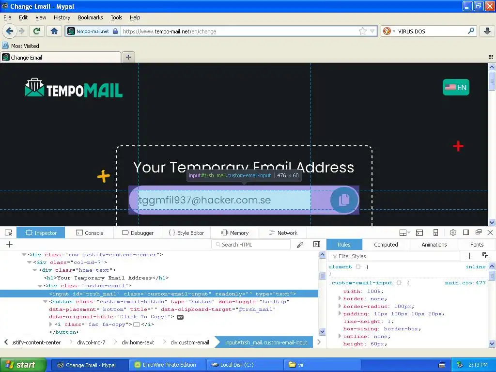Screen dimensions: 496x372
Task: Add new CSS rule with plus icon
Action: click(469, 256)
